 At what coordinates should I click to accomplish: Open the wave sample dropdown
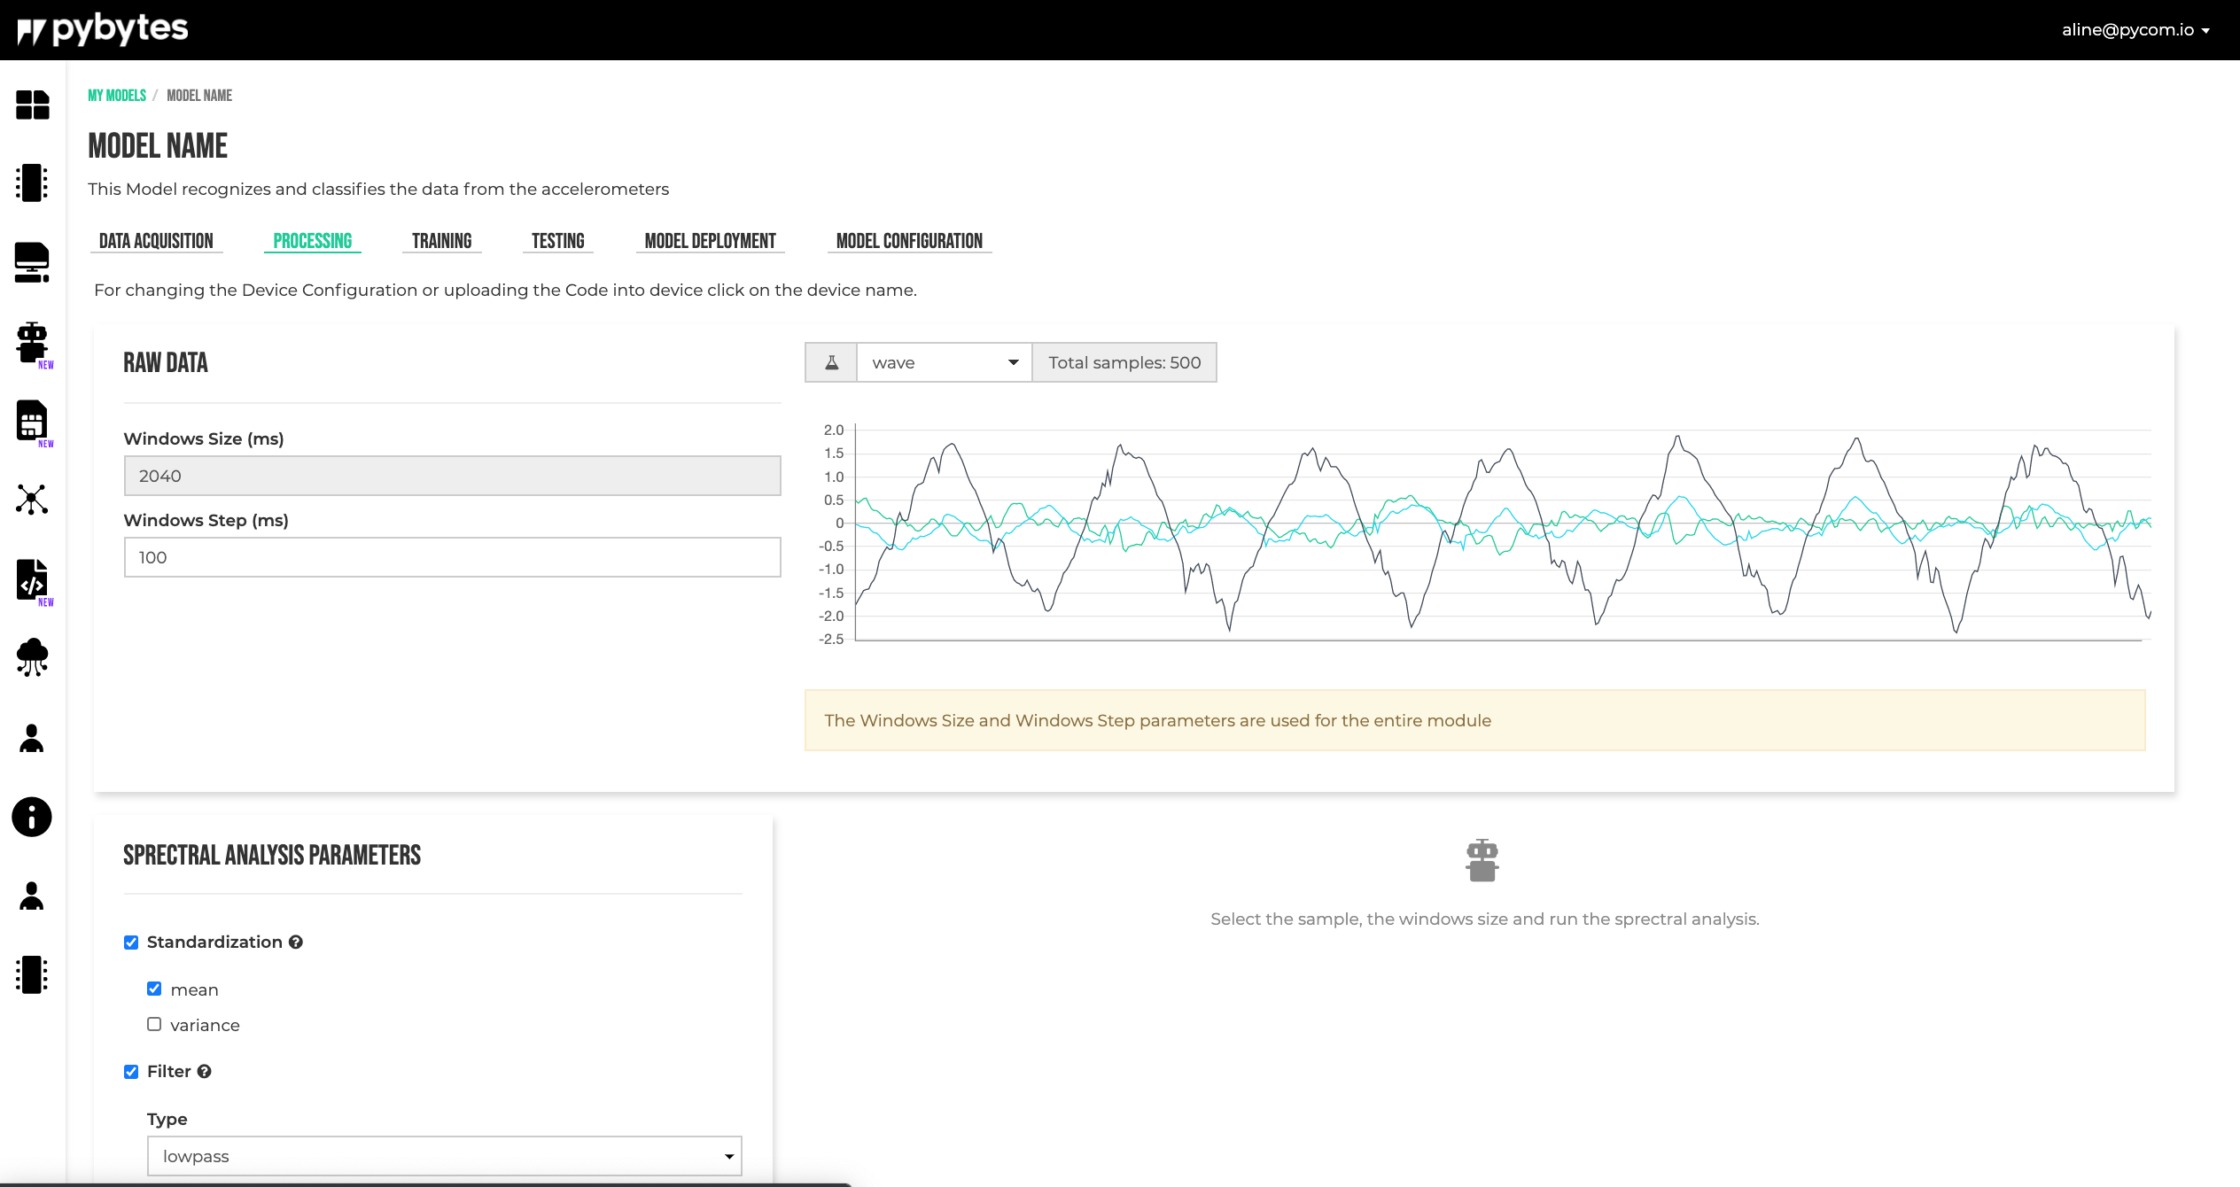pyautogui.click(x=944, y=362)
